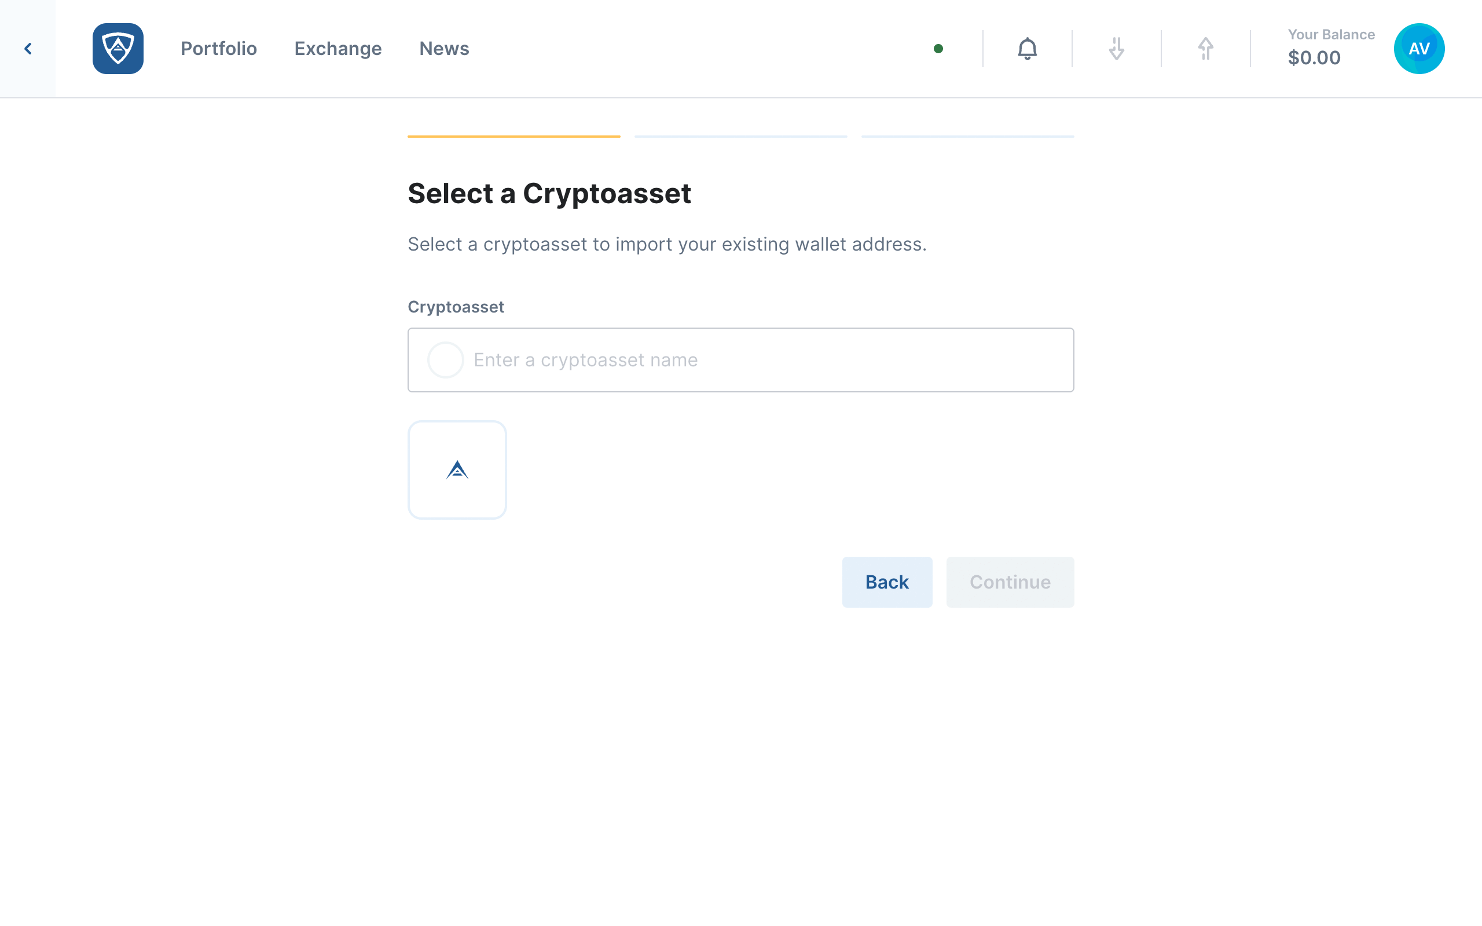
Task: Click the Back button
Action: point(887,582)
